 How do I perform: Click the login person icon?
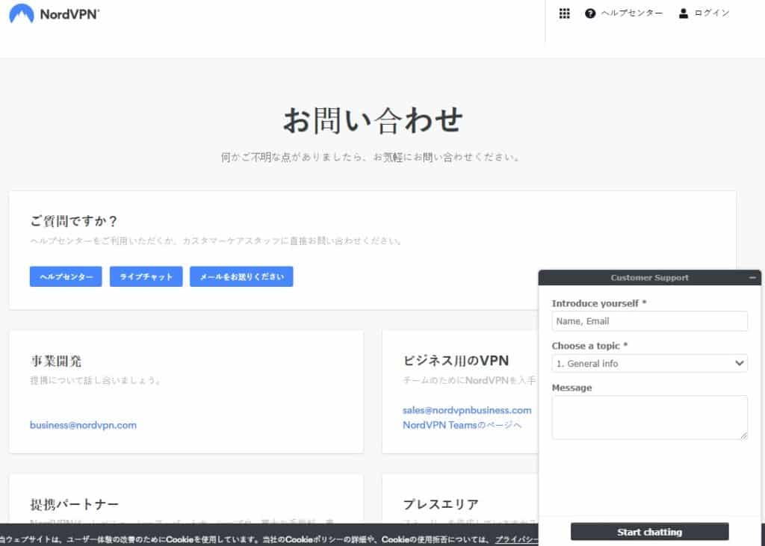[683, 13]
